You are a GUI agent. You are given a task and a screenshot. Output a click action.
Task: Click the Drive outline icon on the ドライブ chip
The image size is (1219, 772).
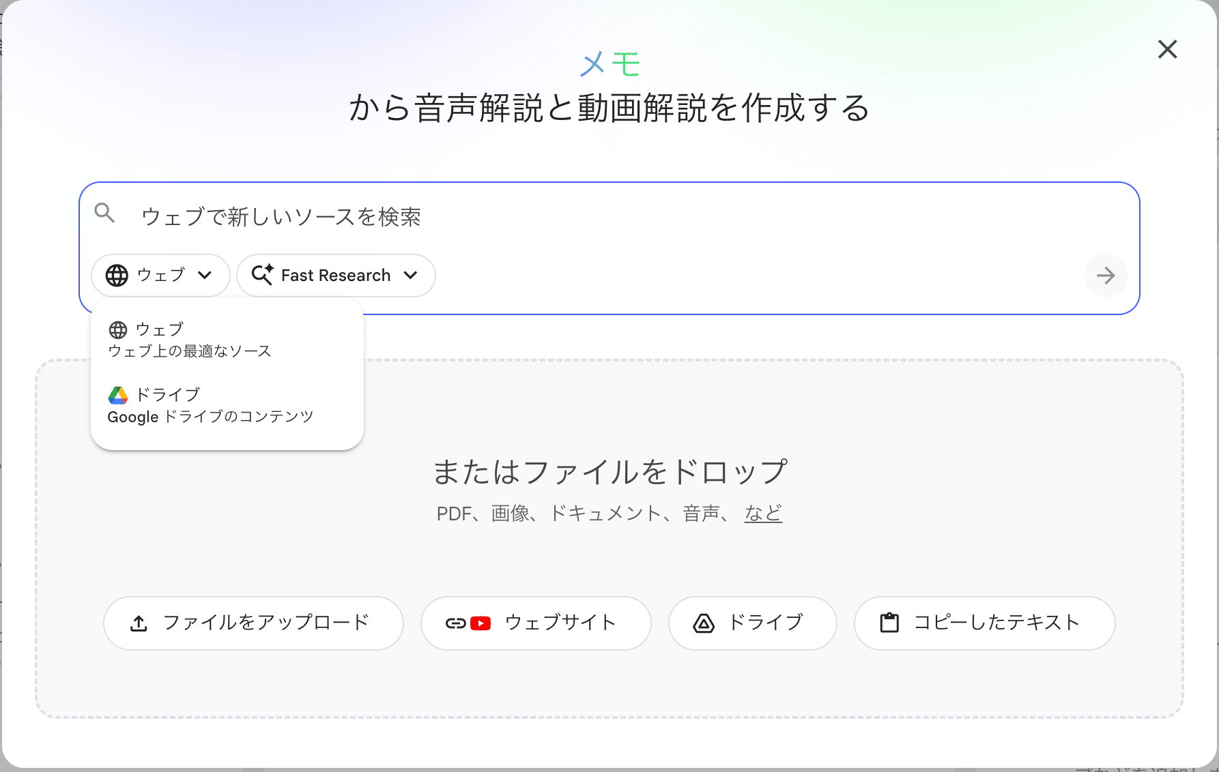pyautogui.click(x=702, y=623)
